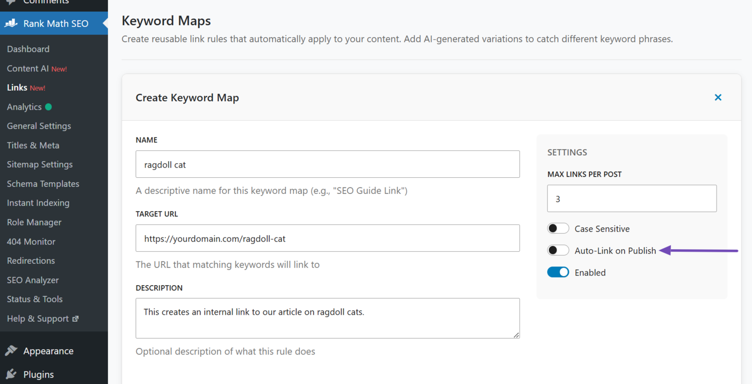This screenshot has width=752, height=384.
Task: Click the external-link icon beside Help & Support
Action: [x=76, y=318]
